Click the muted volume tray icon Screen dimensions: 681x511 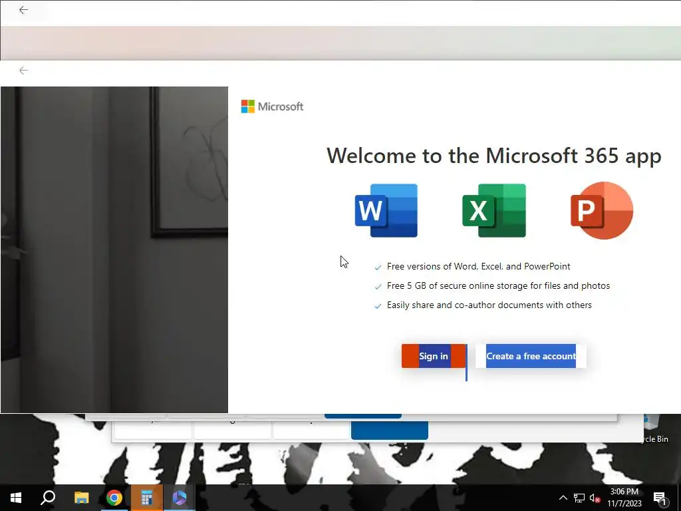[595, 498]
